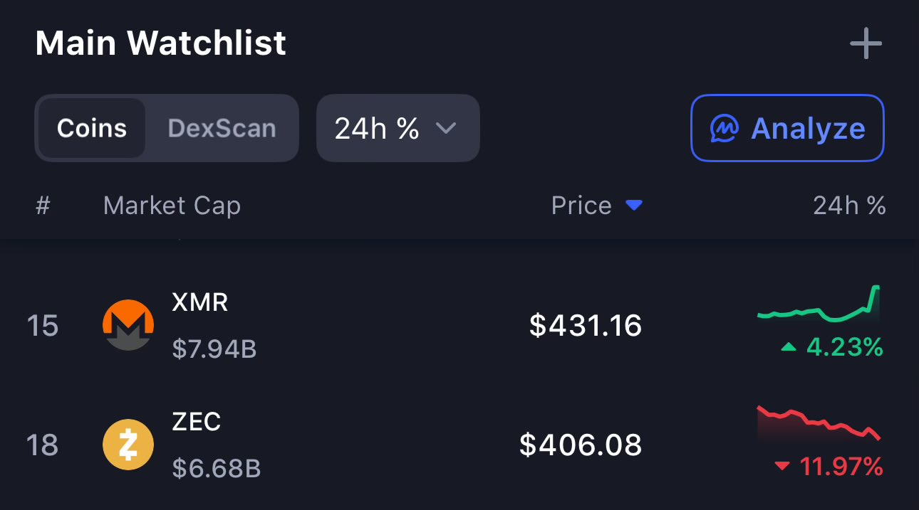Screen dimensions: 919x510
Task: Select the XMR price $431.16
Action: [585, 325]
